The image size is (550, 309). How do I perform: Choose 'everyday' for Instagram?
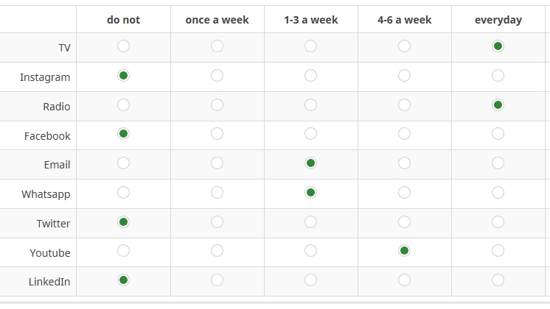click(498, 76)
